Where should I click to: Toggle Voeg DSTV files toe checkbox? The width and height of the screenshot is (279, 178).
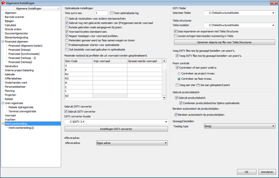tap(177, 56)
